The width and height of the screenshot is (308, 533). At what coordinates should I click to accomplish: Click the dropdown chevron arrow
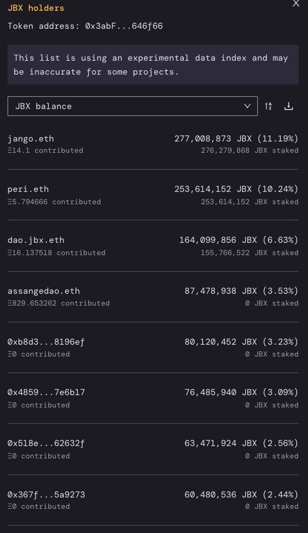point(247,106)
